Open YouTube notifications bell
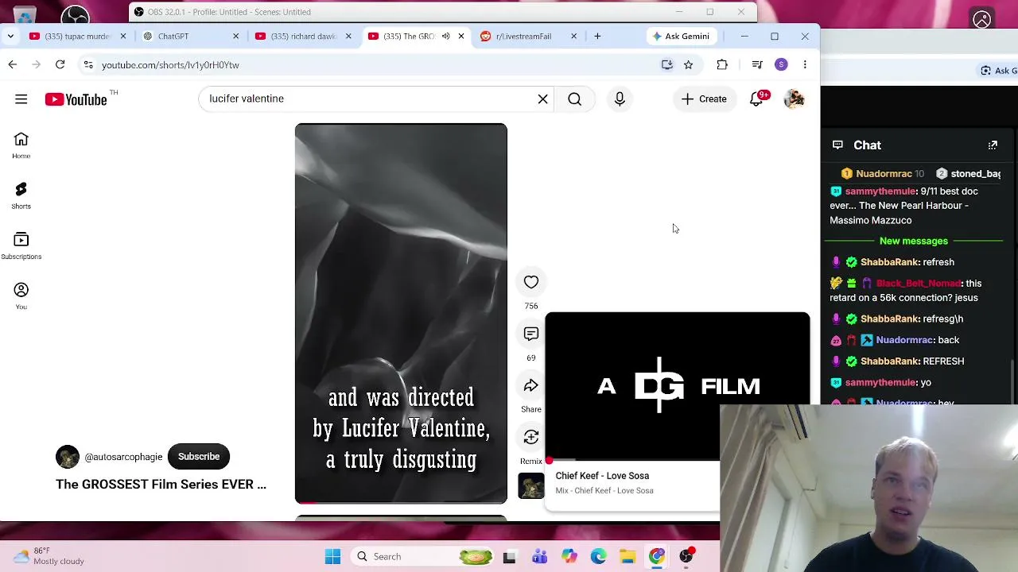The height and width of the screenshot is (572, 1018). 756,99
